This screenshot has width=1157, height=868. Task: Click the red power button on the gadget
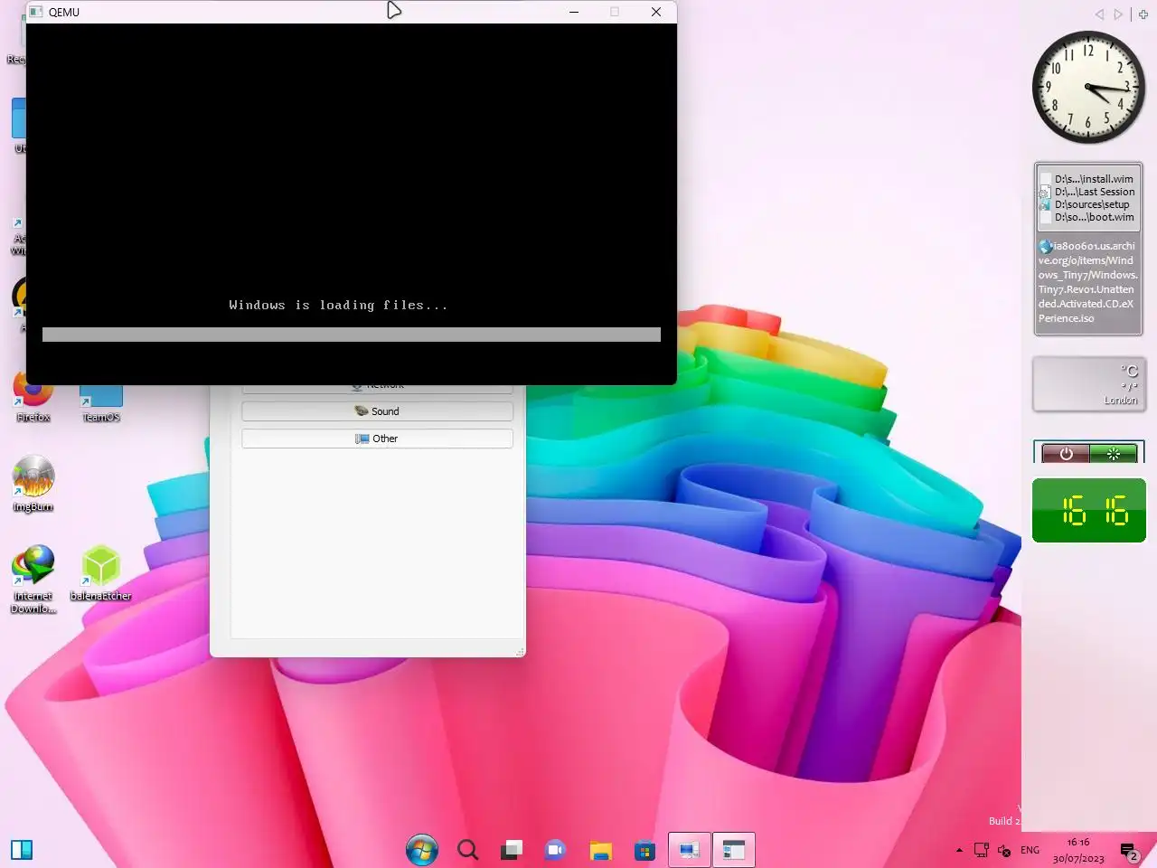pos(1066,454)
